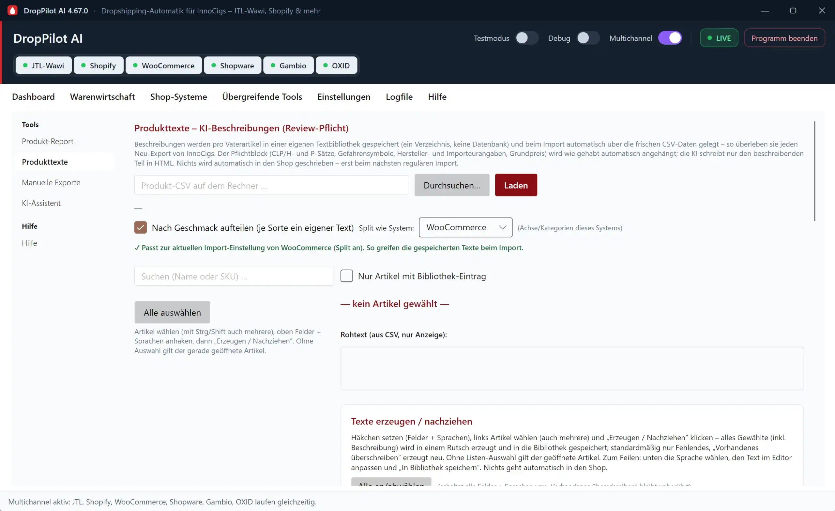Open the Logfile tab
The width and height of the screenshot is (835, 511).
tap(399, 97)
